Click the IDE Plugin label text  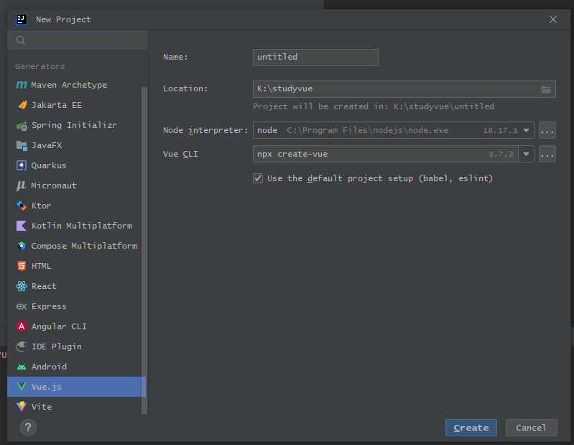tap(56, 347)
